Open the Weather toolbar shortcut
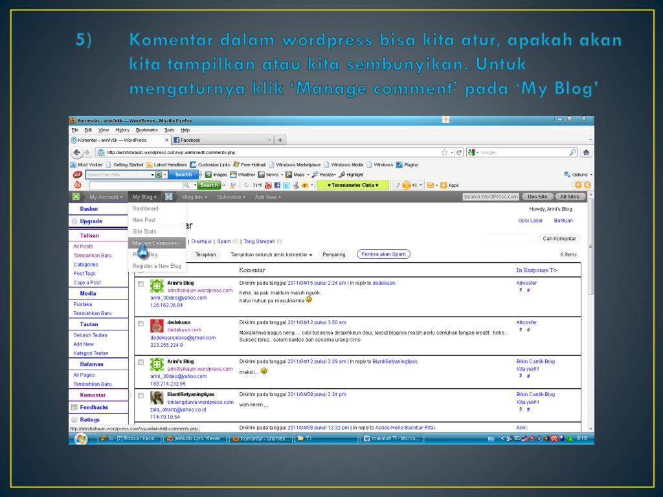This screenshot has height=497, width=663. point(242,175)
